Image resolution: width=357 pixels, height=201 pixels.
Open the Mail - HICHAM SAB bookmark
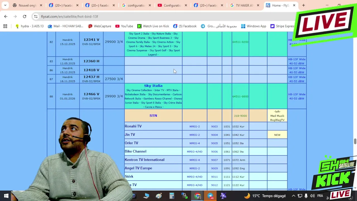66,26
